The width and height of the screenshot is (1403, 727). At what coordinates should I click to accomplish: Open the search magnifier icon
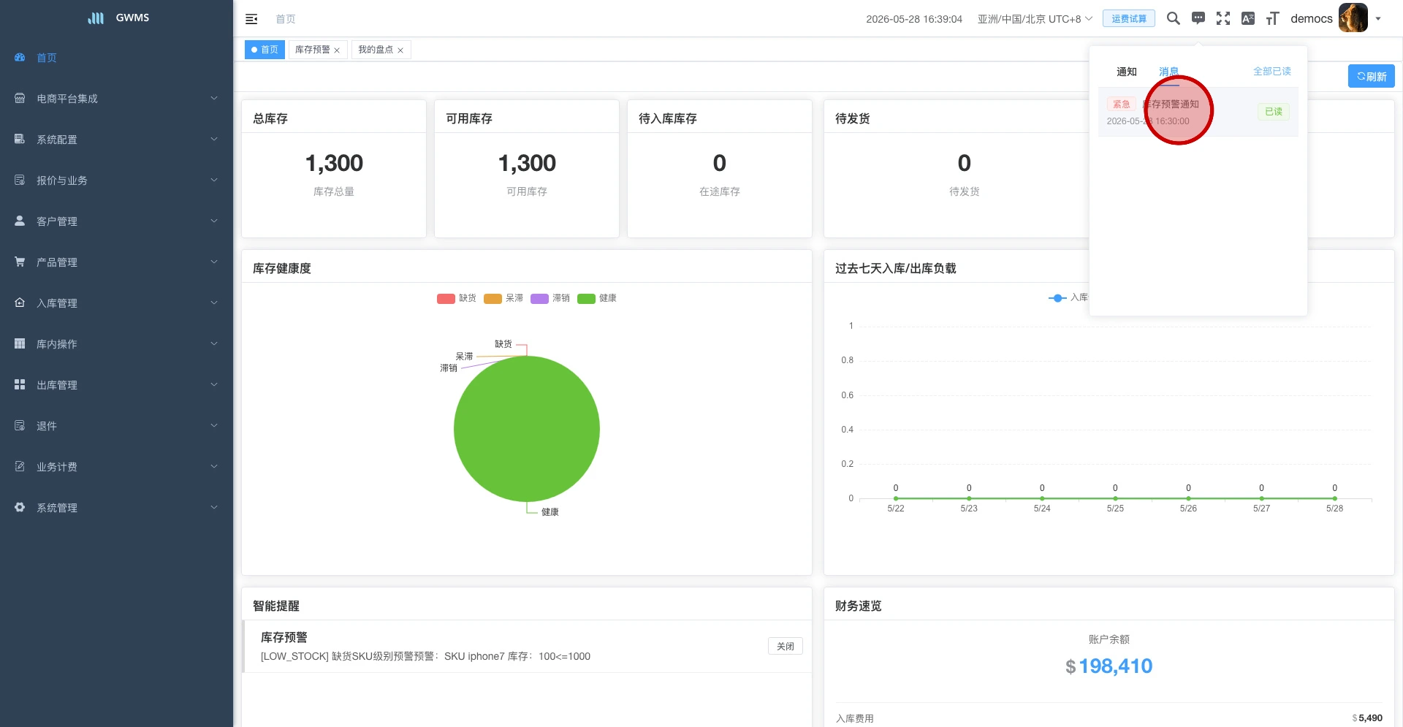(x=1173, y=18)
